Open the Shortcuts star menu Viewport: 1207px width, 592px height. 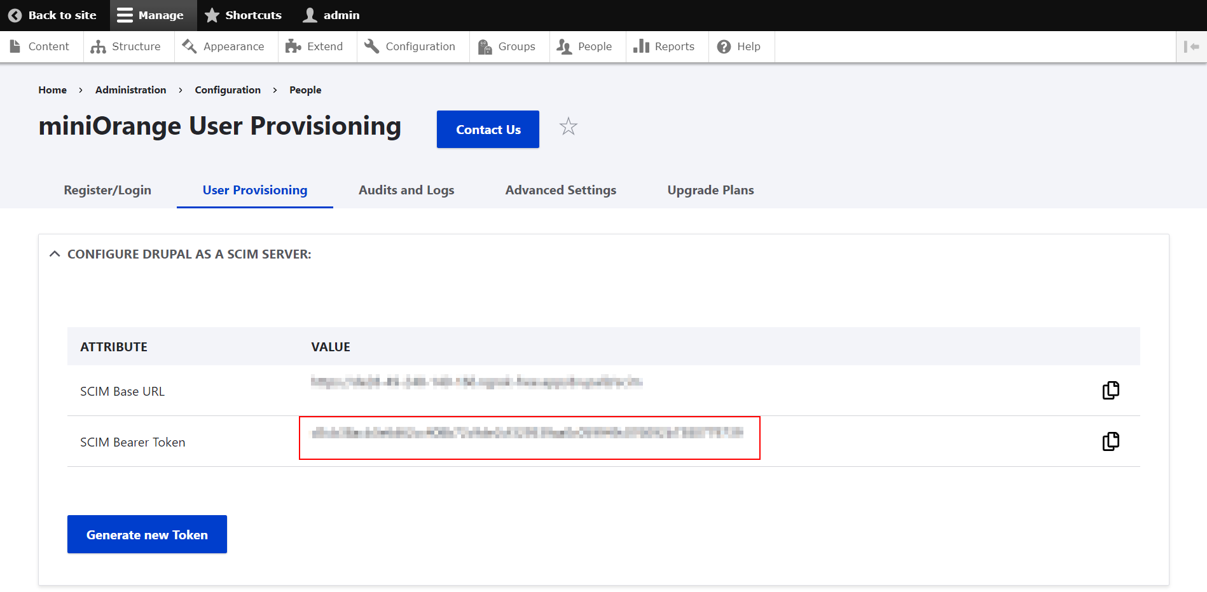243,15
